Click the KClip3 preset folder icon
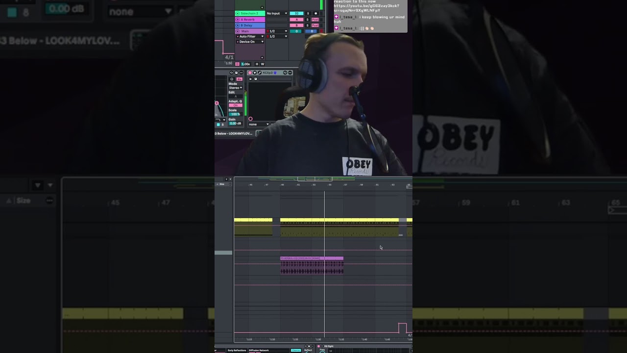The width and height of the screenshot is (627, 353). point(250,79)
